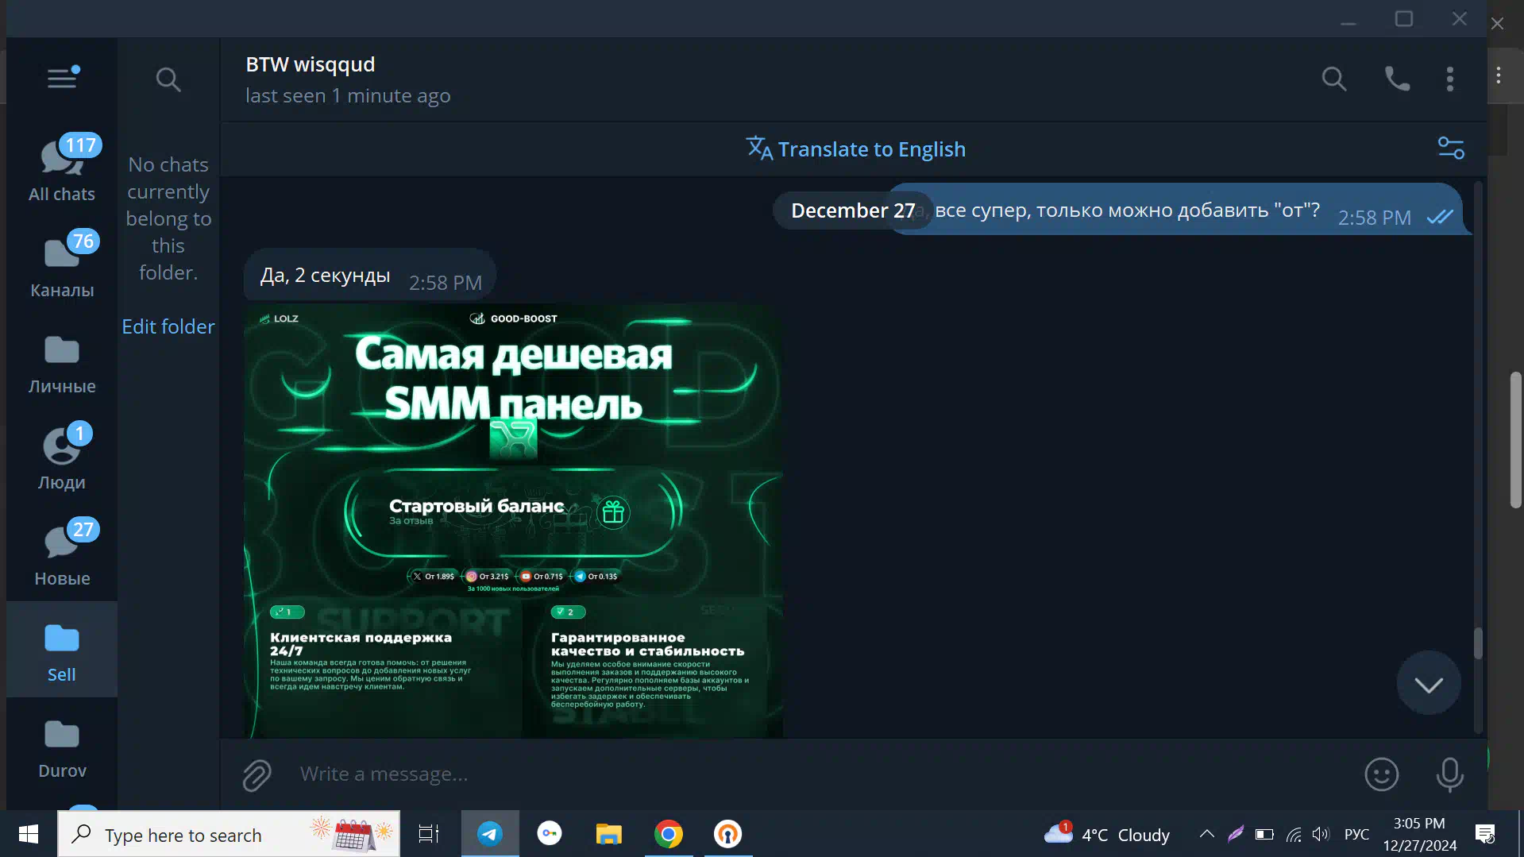The image size is (1524, 857).
Task: Click the orange circular app icon in taskbar
Action: (x=727, y=834)
